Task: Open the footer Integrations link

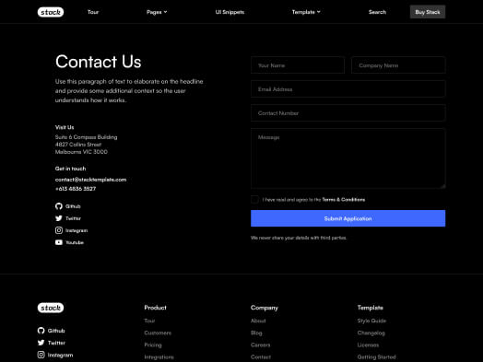Action: [x=159, y=357]
